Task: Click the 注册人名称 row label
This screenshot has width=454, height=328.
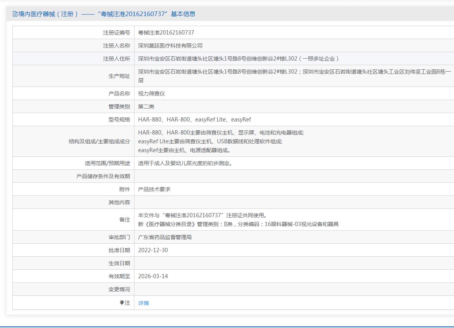Action: point(116,46)
